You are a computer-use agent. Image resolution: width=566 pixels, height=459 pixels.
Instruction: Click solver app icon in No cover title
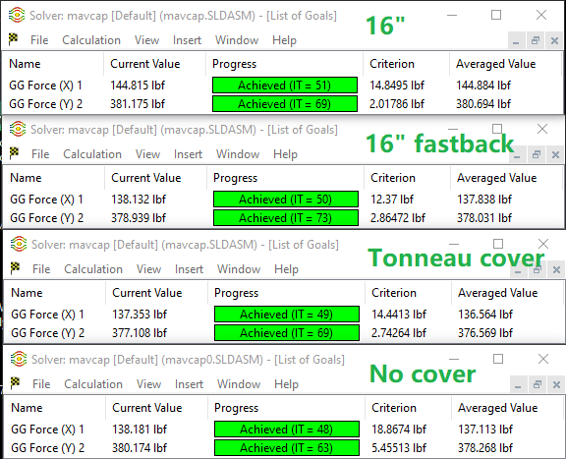point(19,359)
